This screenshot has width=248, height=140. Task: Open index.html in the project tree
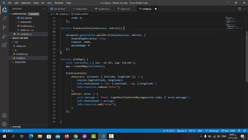point(20,62)
